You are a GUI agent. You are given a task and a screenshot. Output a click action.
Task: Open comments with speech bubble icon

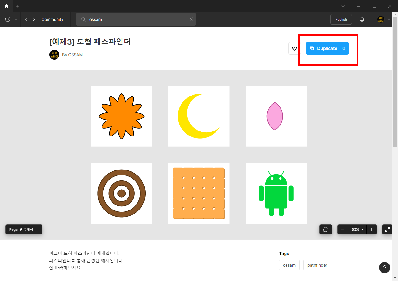326,229
